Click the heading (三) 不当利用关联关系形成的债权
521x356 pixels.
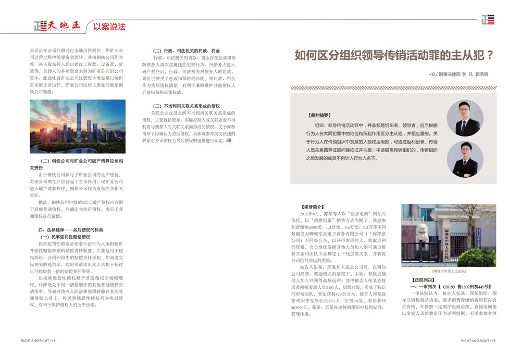click(x=186, y=106)
